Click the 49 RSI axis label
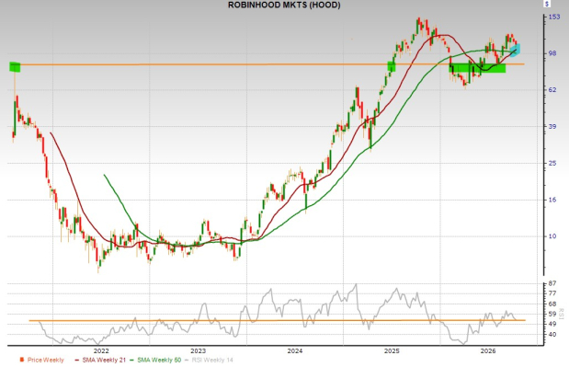 coord(552,324)
